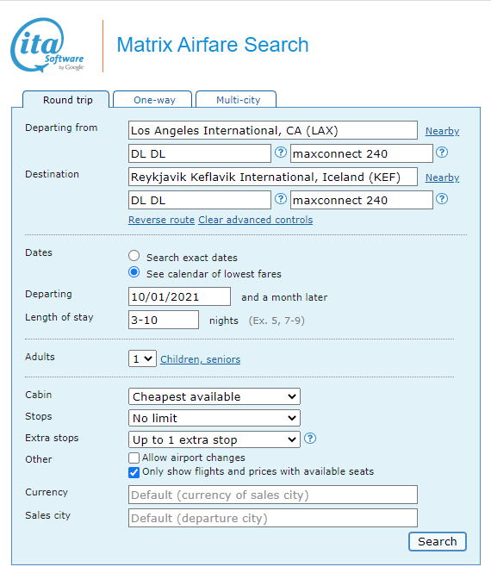Click Clear advanced controls link

255,220
